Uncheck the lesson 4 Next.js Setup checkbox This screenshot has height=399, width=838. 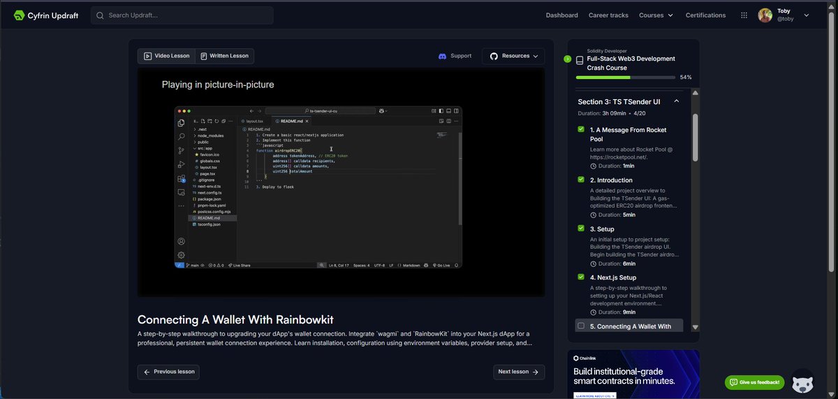581,277
